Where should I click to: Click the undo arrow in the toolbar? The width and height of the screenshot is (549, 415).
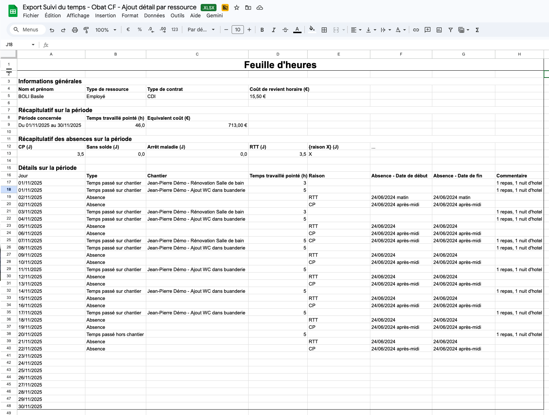pos(52,30)
